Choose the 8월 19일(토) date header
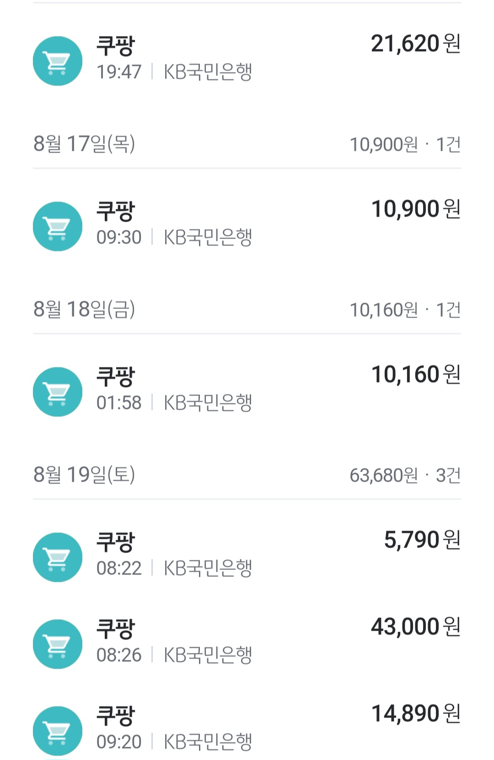 coord(84,475)
